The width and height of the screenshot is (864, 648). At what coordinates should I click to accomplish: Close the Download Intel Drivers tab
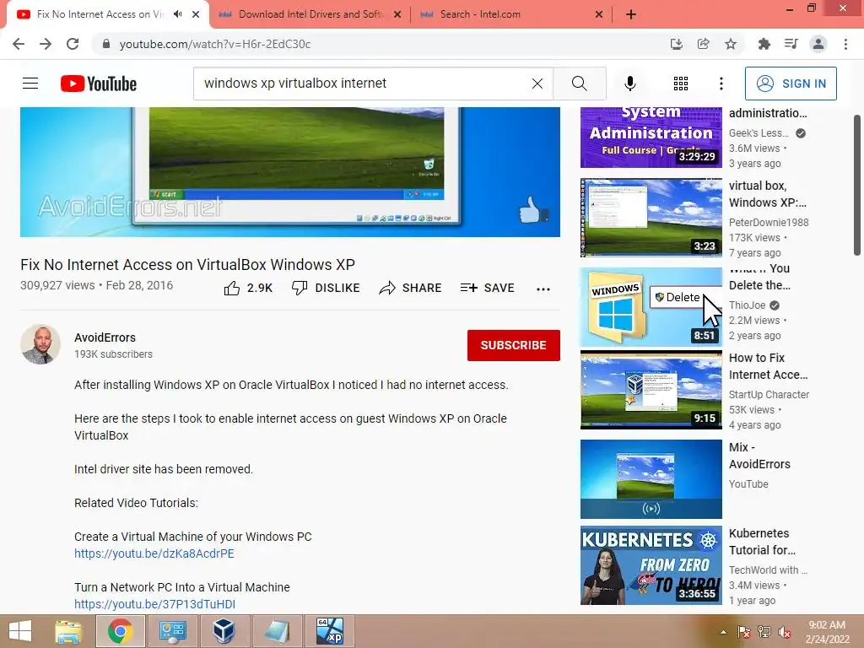pos(397,15)
